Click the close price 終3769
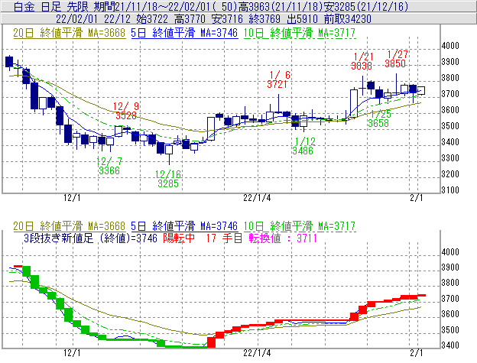Screen dimensions: 477x363 pyautogui.click(x=264, y=19)
